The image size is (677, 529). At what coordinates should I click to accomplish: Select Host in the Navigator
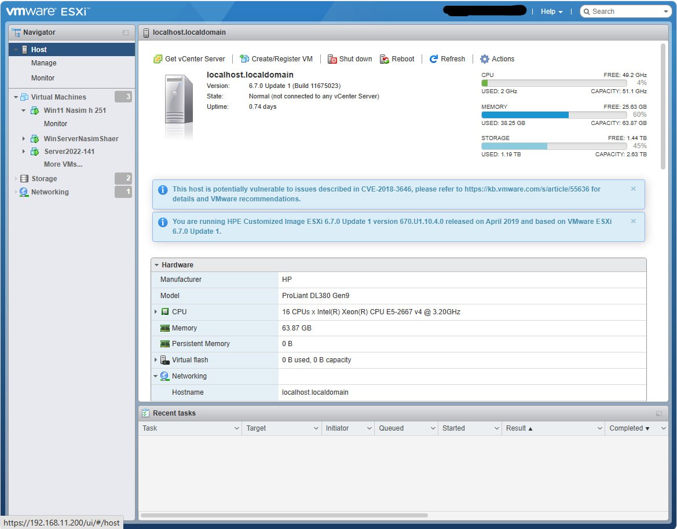pos(72,50)
